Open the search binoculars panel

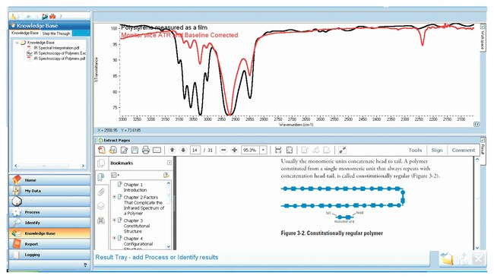[101, 220]
